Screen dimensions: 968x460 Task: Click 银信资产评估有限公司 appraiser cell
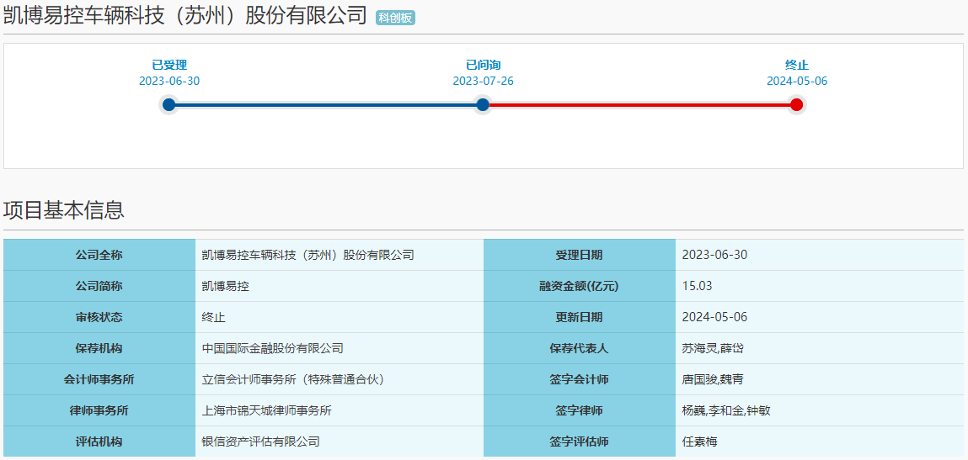point(261,441)
